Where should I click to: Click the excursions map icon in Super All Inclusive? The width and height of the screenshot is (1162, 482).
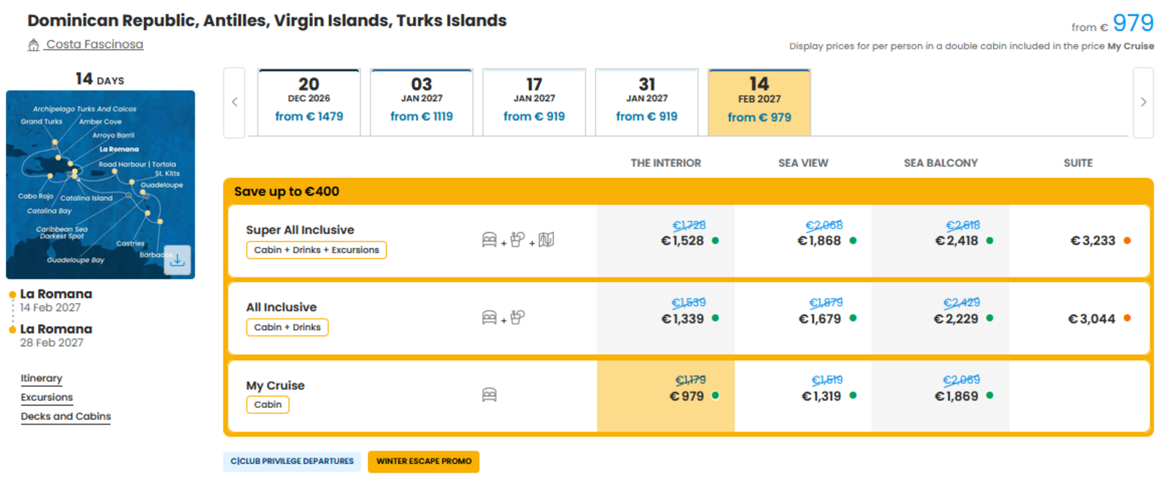coord(546,240)
